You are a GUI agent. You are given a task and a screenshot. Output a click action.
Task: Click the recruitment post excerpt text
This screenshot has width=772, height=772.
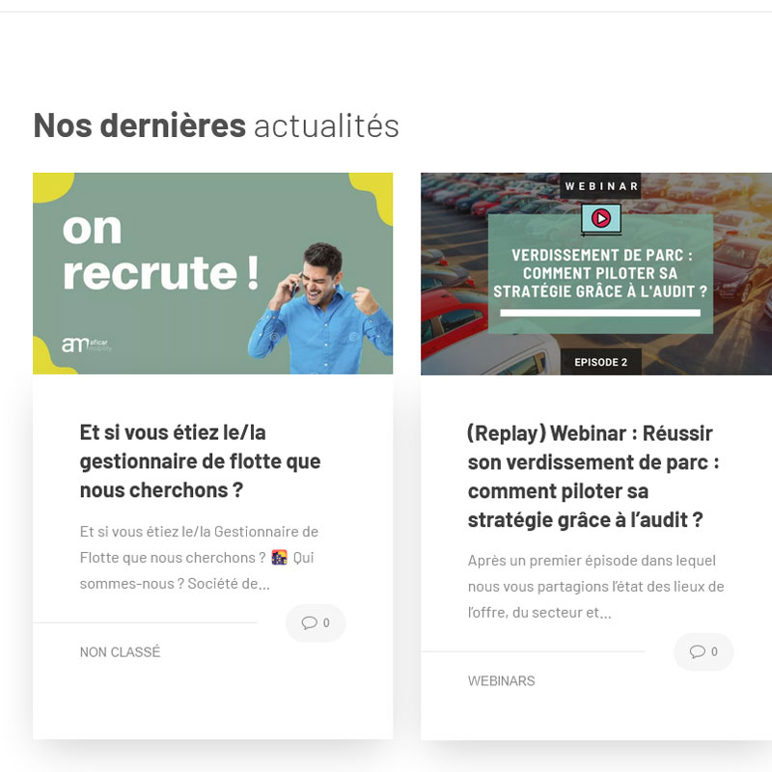pos(199,558)
